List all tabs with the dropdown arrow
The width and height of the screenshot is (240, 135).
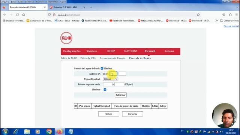pyautogui.click(x=237, y=7)
